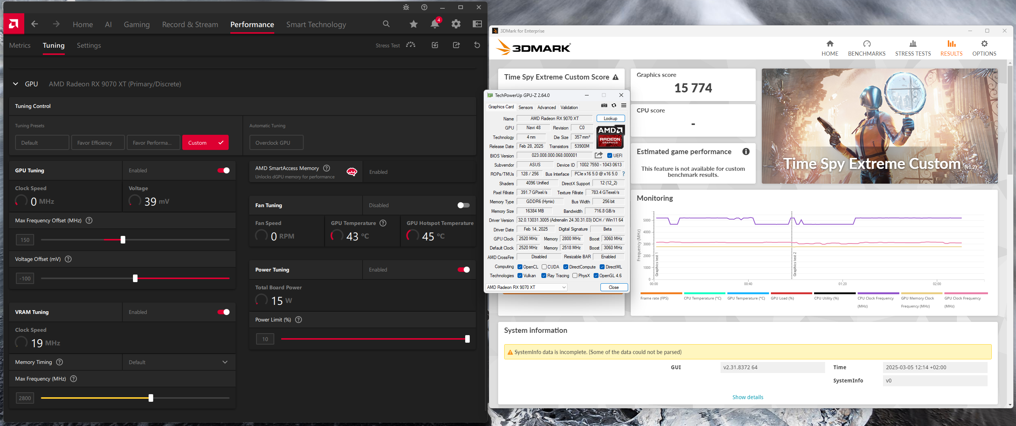The width and height of the screenshot is (1016, 426).
Task: Toggle the Ray Tracing checkbox in GPU-Z
Action: [544, 275]
